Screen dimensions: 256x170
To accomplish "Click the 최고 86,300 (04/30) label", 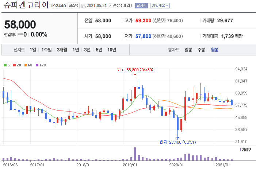I will click(x=135, y=70).
